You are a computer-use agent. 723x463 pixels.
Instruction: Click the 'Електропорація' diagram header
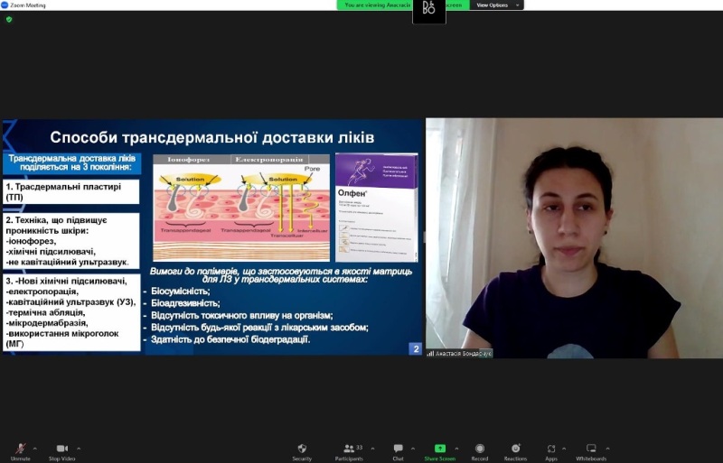(269, 160)
